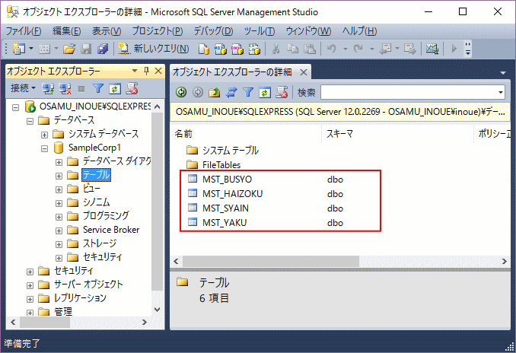Click Disconnect icon in Object Explorer toolbar
This screenshot has height=353, width=516.
click(x=65, y=88)
